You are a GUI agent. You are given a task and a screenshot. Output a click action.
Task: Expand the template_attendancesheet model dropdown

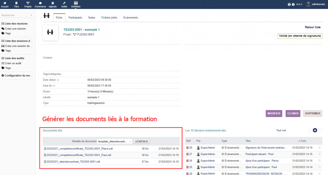click(115, 141)
